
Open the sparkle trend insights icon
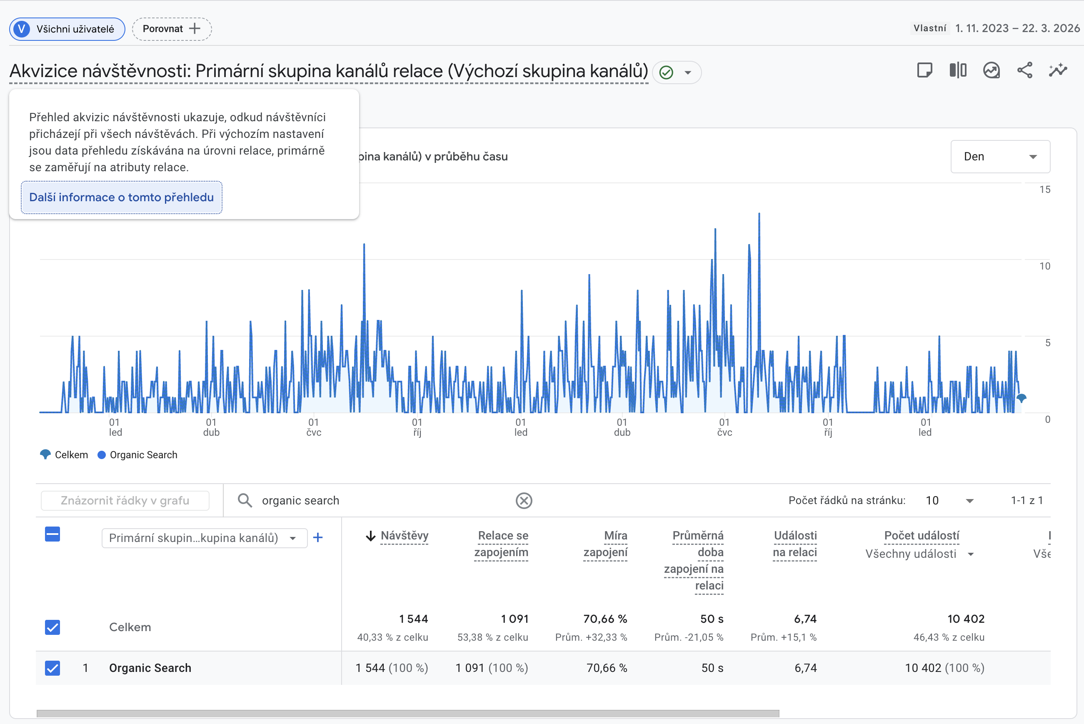[x=1058, y=70]
